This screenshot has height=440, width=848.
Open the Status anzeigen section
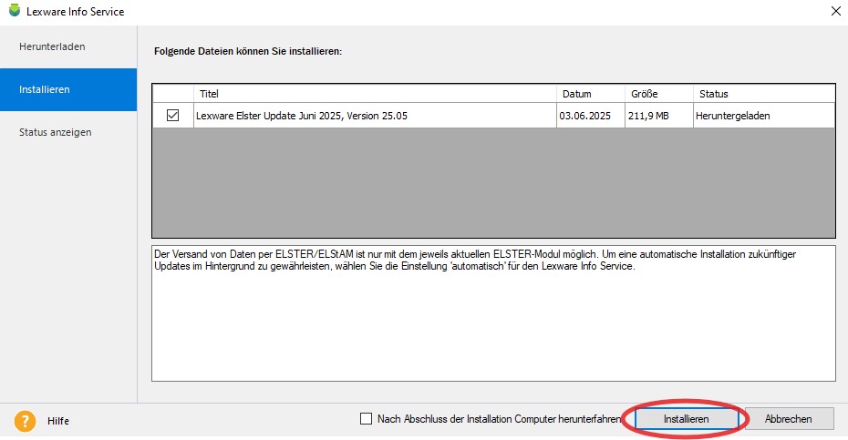68,132
